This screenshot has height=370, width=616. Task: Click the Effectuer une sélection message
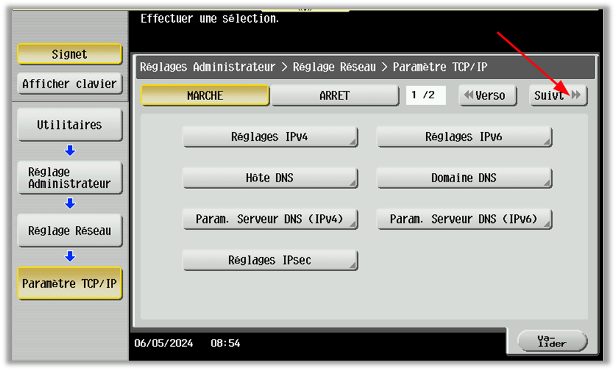210,18
